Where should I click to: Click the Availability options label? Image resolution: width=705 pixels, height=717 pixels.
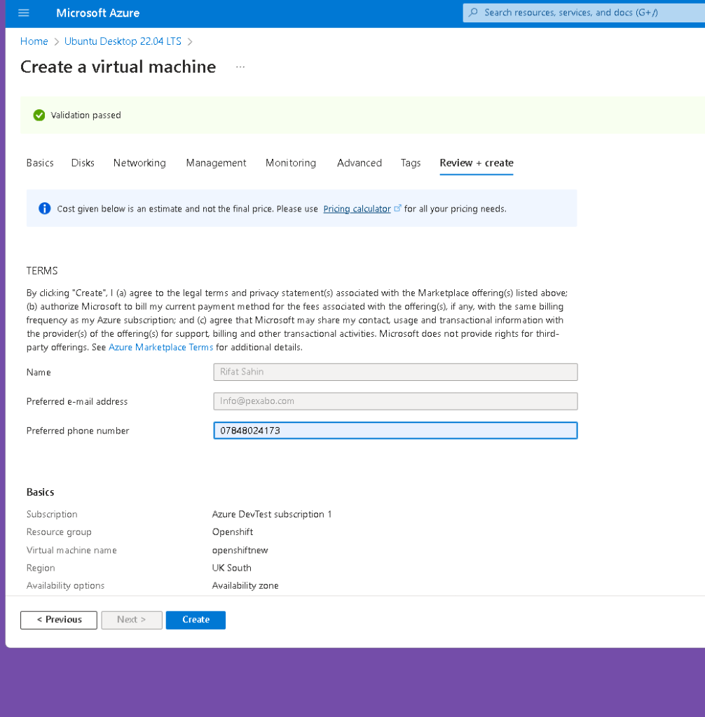(x=65, y=585)
